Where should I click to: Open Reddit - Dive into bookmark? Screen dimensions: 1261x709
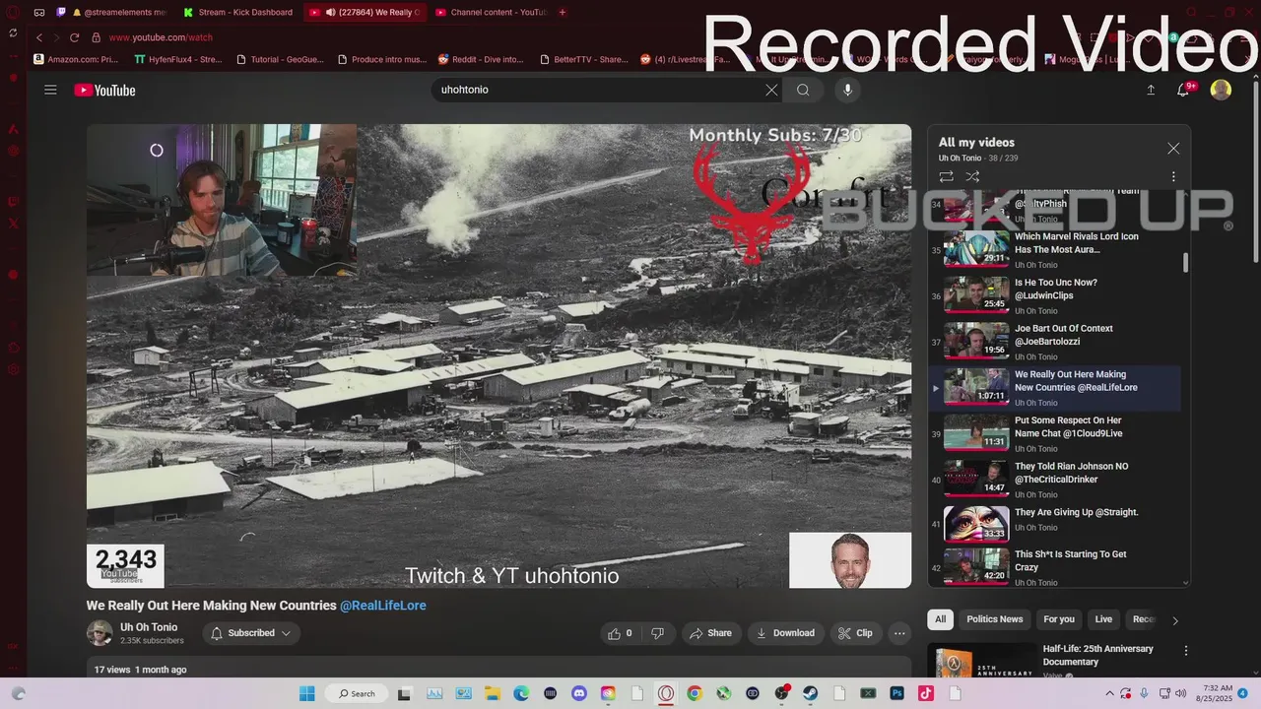pos(481,59)
